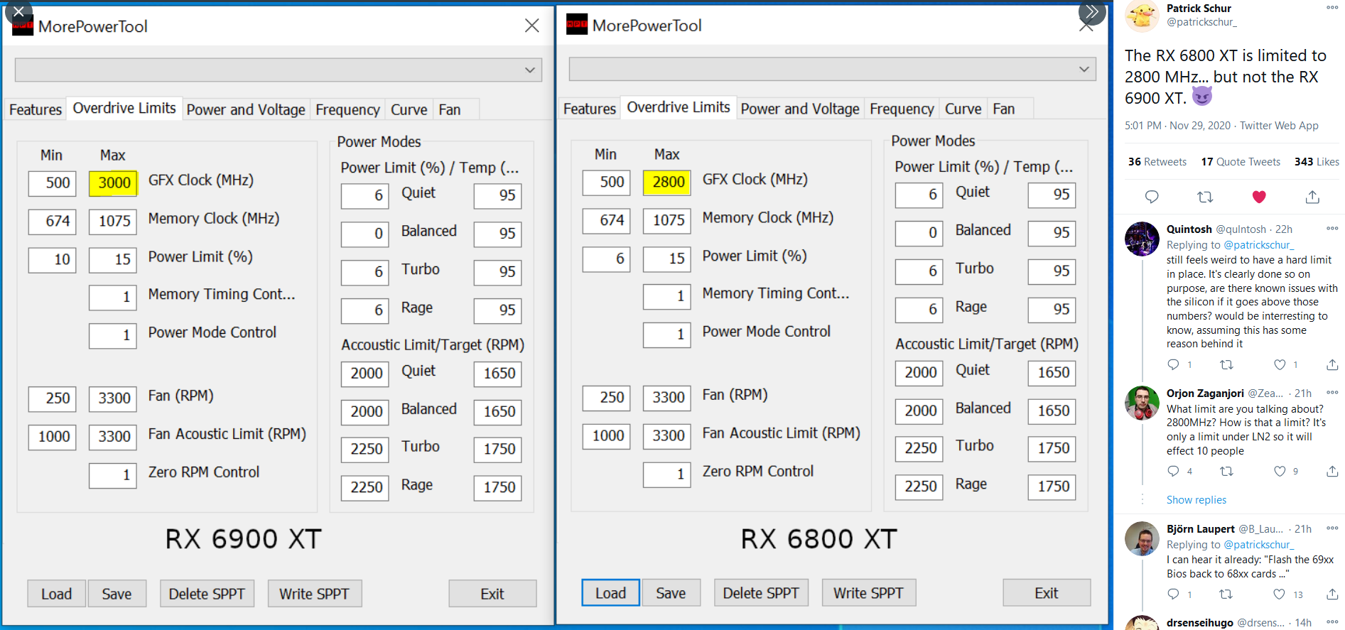Click Save button in RX 6800 XT window
1345x630 pixels.
pos(671,593)
